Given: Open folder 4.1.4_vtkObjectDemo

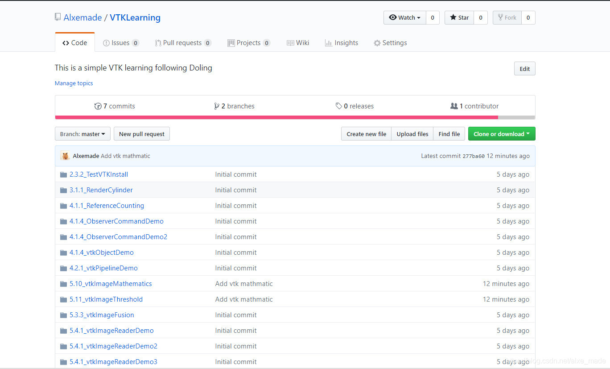Looking at the screenshot, I should [x=102, y=253].
